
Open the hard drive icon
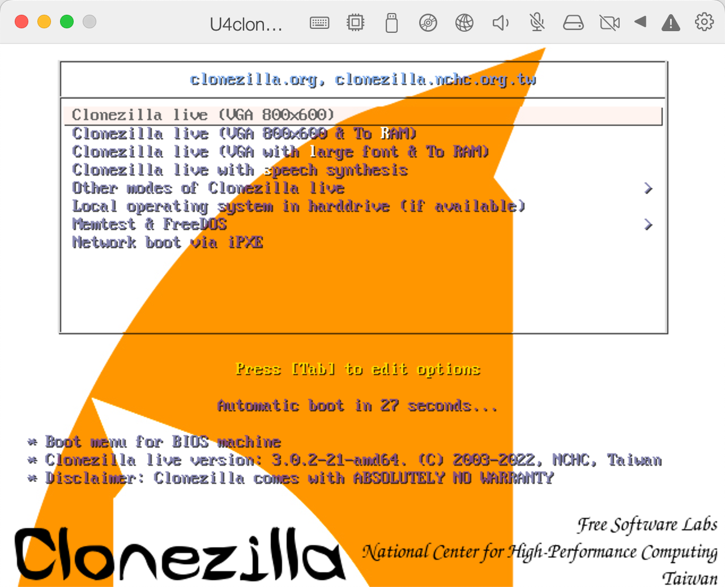point(573,23)
